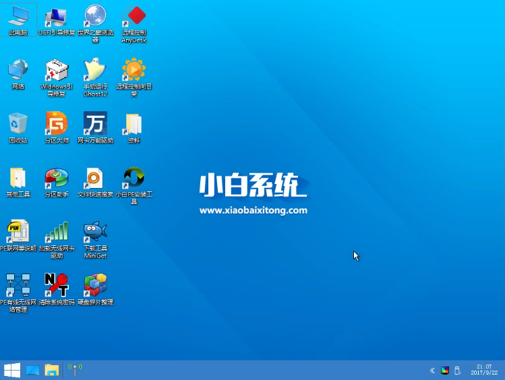Open the 其他工具 folder
Viewport: 505px width, 380px height.
pyautogui.click(x=18, y=178)
